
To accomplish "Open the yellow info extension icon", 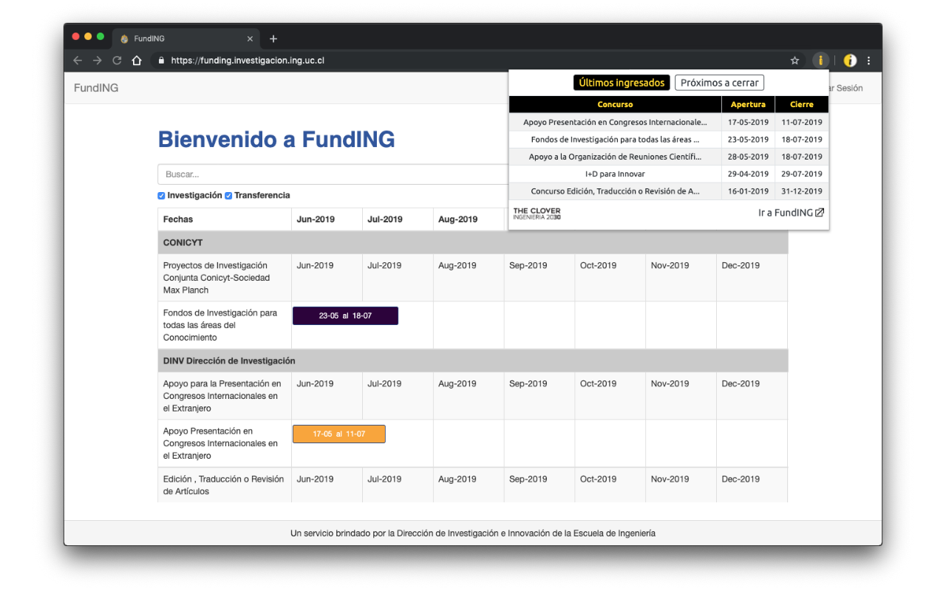I will (x=850, y=61).
